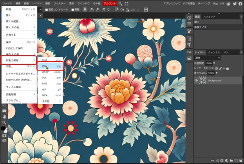
Task: Toggle lock transparent pixels checkerboard icon
Action: pos(217,68)
